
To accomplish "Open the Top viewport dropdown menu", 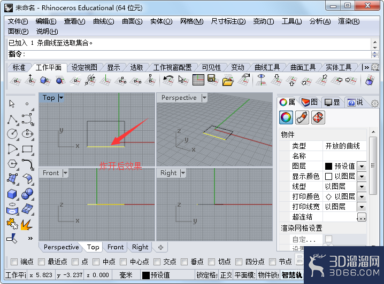I will [61, 98].
